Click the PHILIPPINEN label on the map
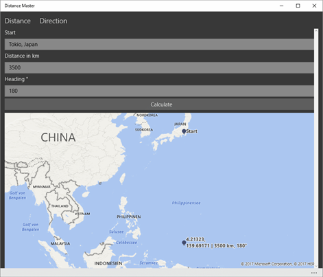This screenshot has height=277, width=323. click(x=129, y=217)
